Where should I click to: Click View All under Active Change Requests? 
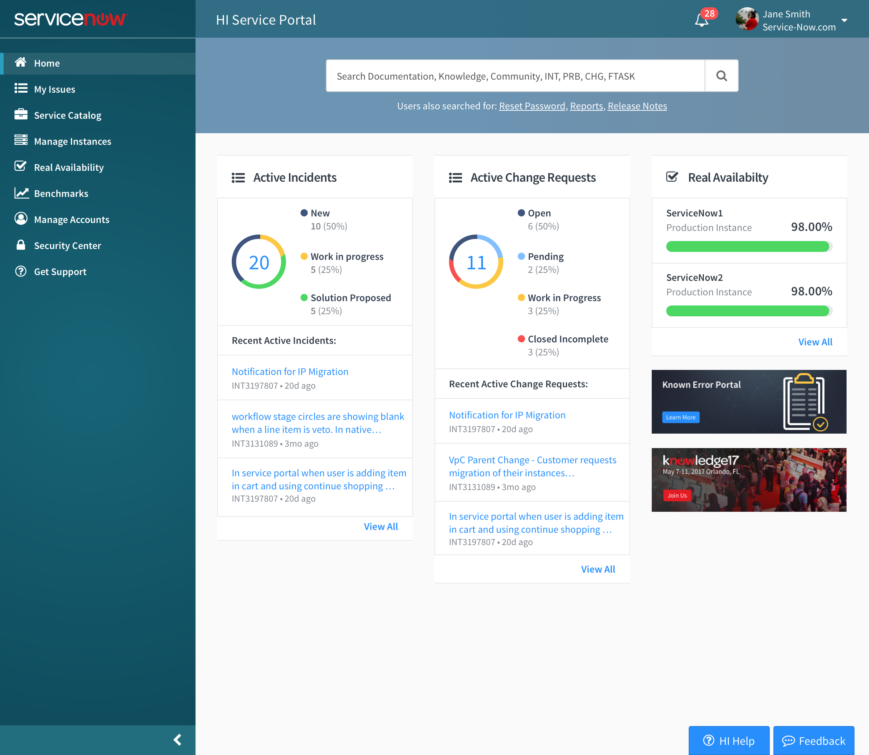coord(598,569)
